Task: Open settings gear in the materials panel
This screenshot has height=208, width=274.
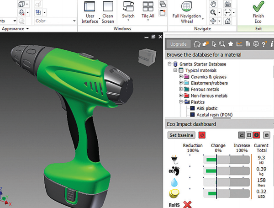Action: coord(256,44)
